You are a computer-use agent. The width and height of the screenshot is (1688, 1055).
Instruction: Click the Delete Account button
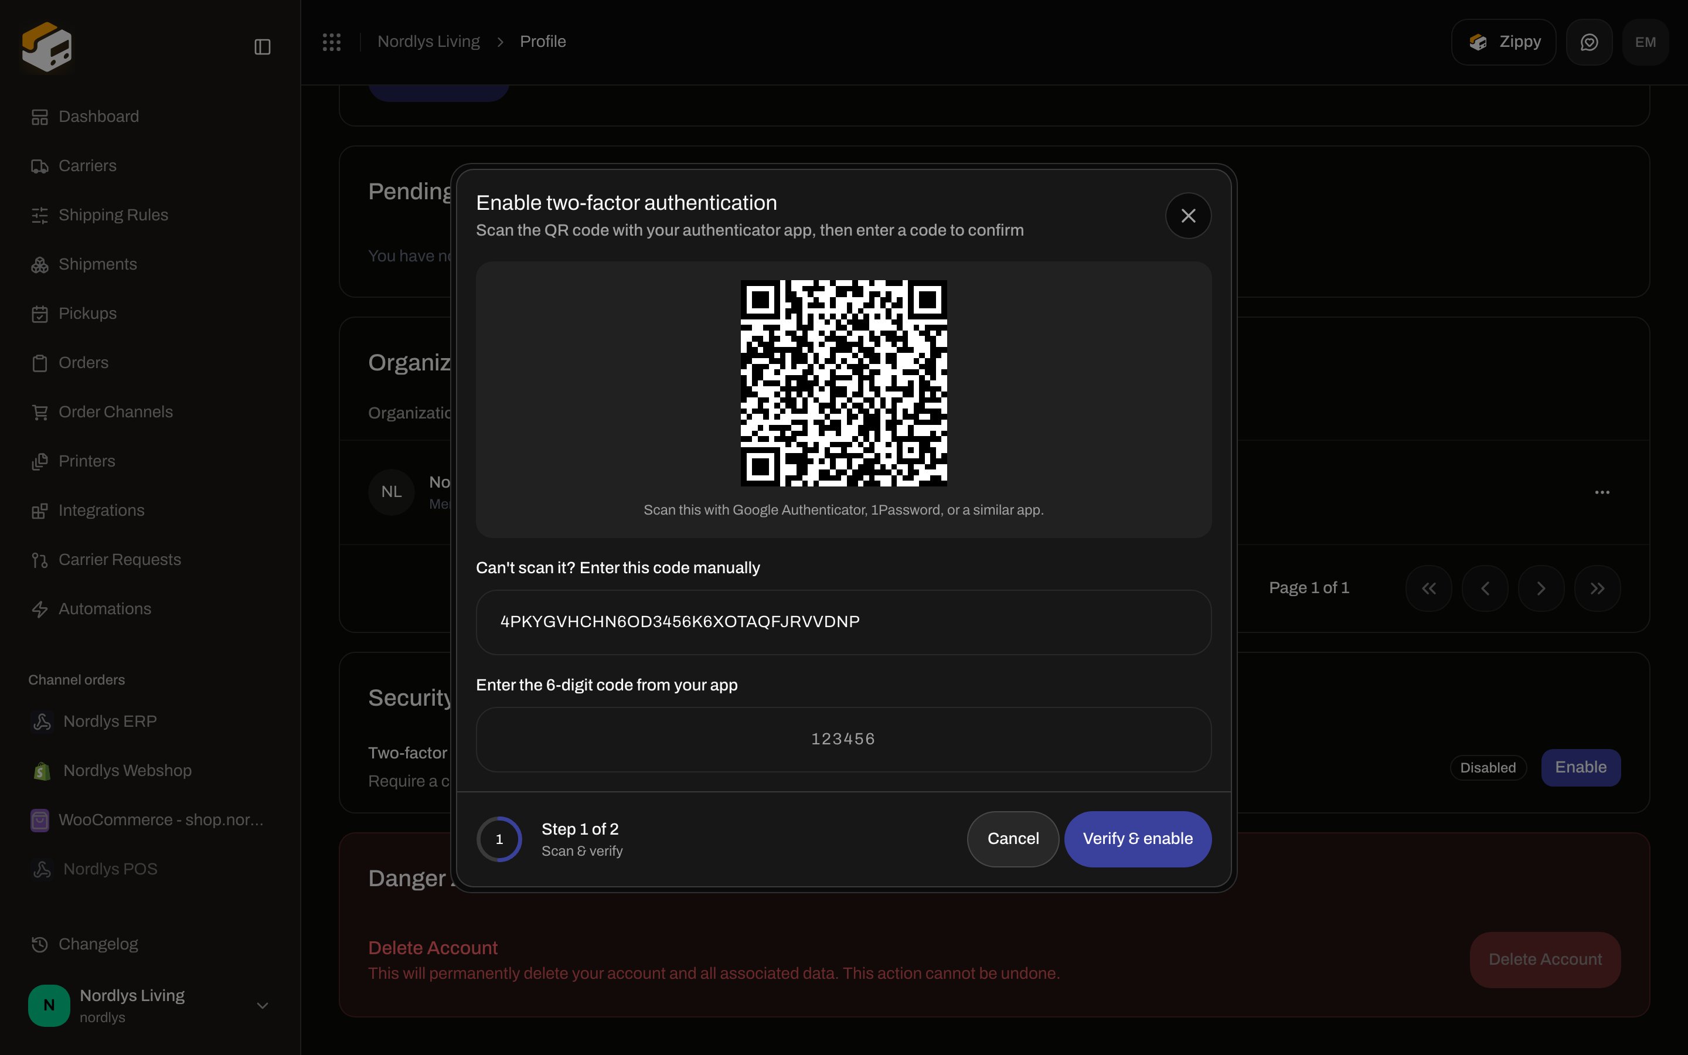point(1545,959)
